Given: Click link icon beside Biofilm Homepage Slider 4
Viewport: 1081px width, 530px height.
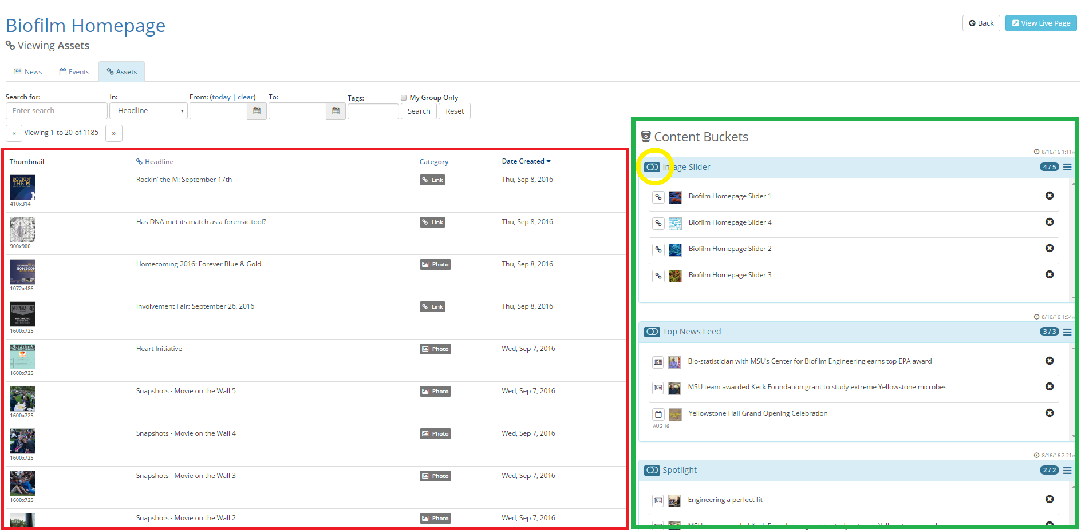Looking at the screenshot, I should [x=658, y=223].
